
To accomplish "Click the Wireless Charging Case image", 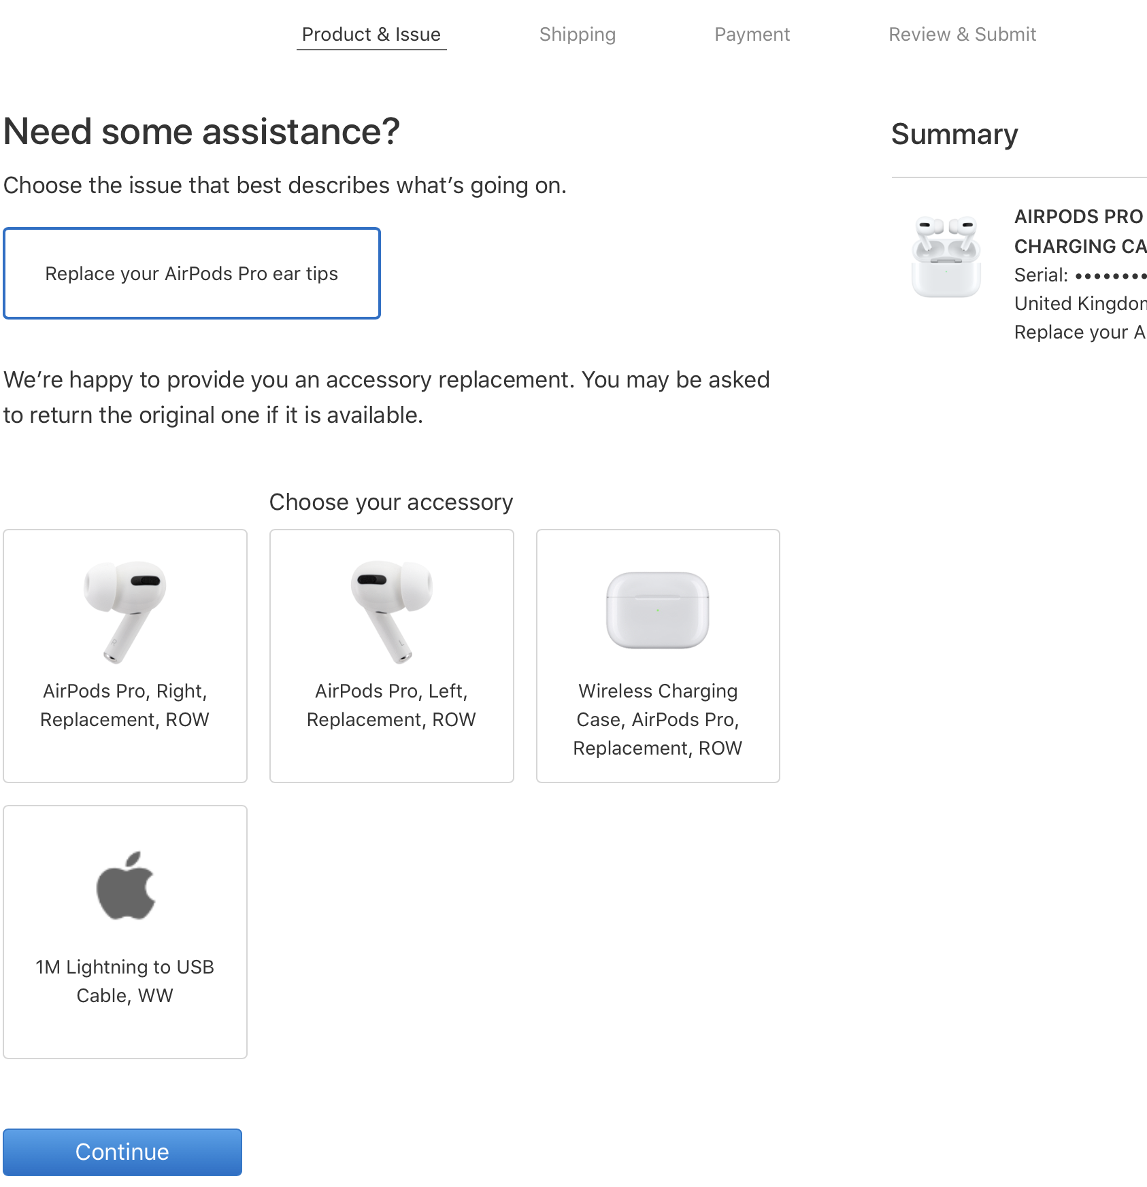I will [x=658, y=610].
